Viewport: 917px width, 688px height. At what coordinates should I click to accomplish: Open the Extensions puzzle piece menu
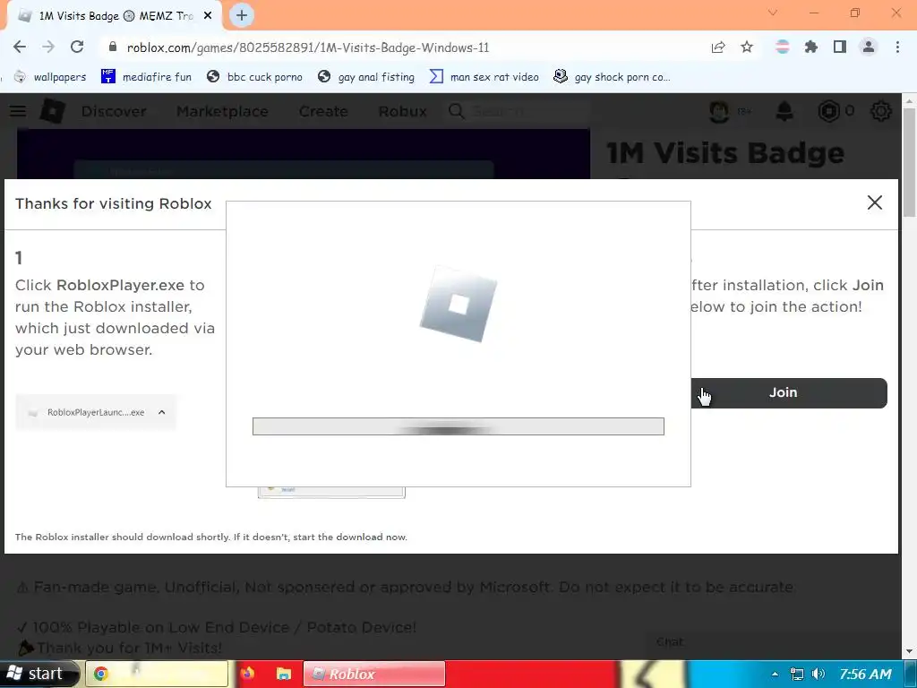click(810, 47)
